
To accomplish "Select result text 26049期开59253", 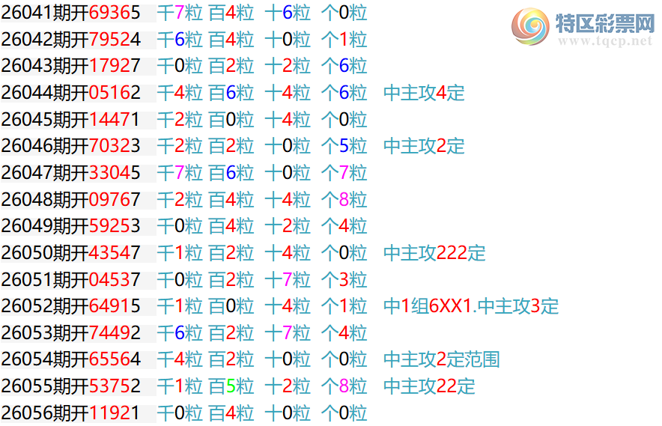I will point(70,226).
